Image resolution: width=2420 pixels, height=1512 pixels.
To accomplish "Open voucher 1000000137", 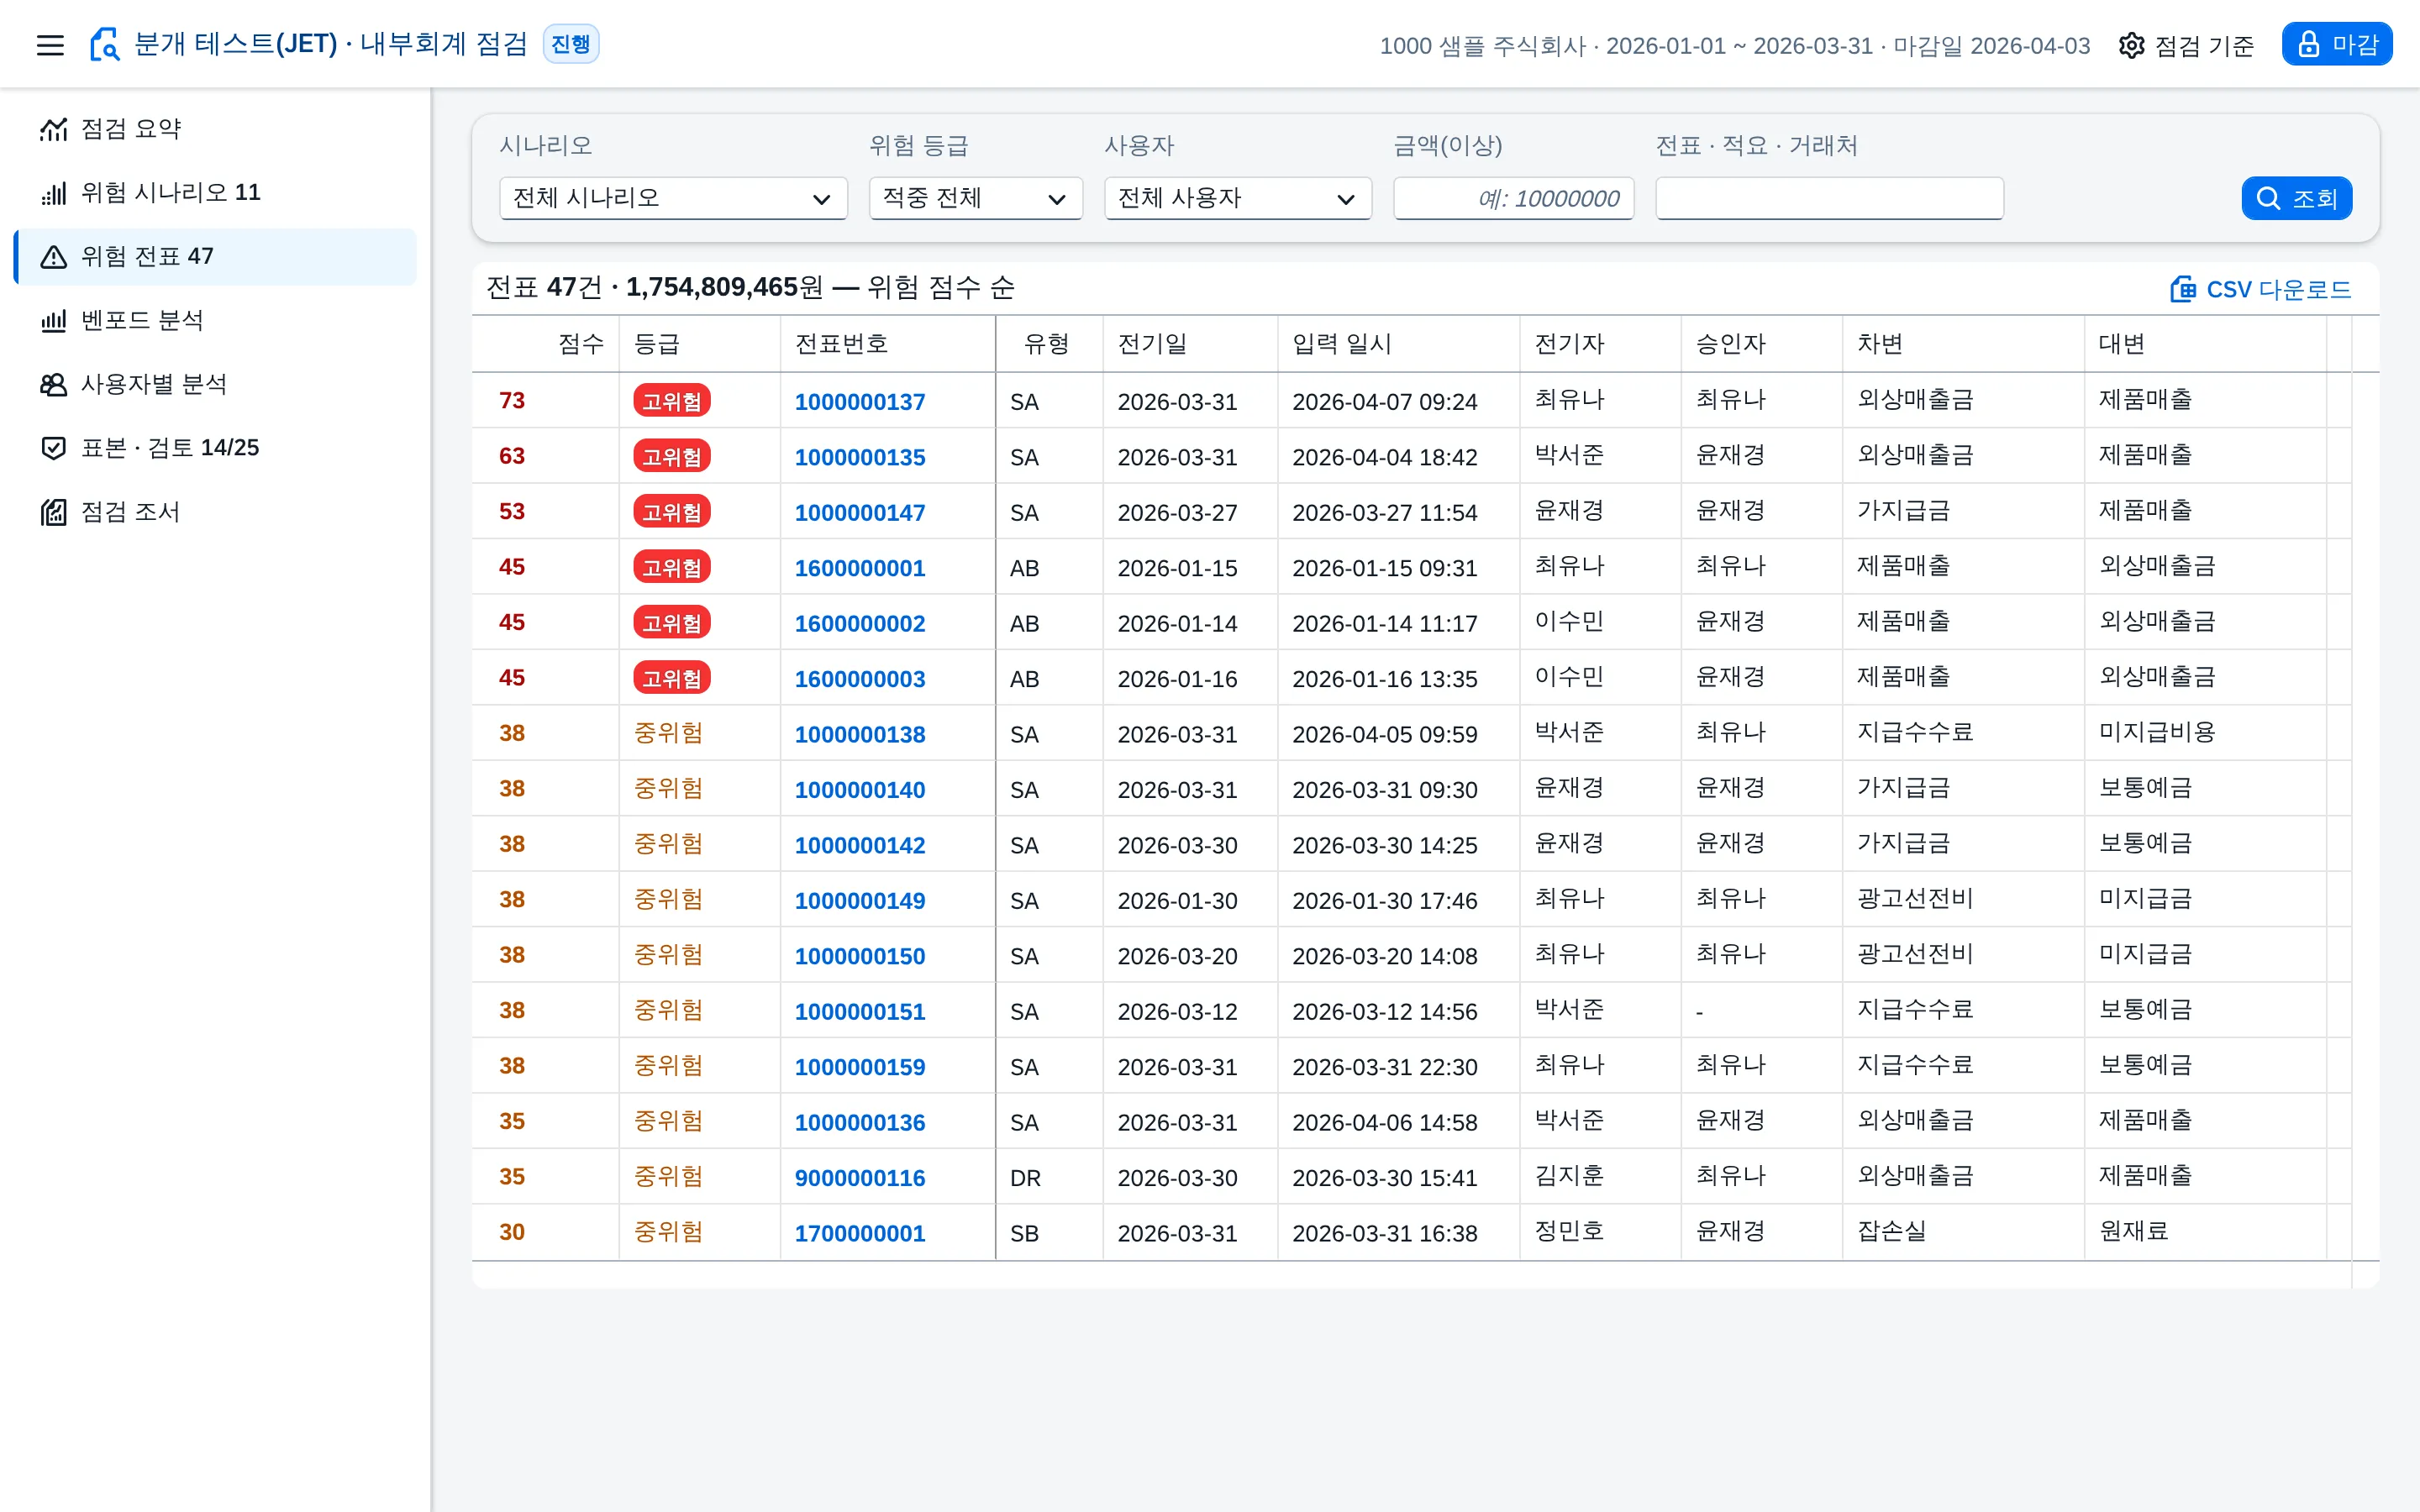I will point(860,402).
